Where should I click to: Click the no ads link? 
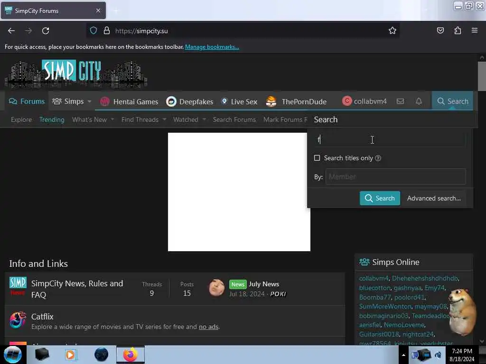coord(209,327)
